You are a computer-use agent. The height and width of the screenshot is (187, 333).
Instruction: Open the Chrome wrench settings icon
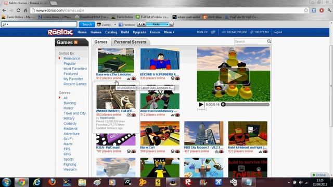point(329,10)
